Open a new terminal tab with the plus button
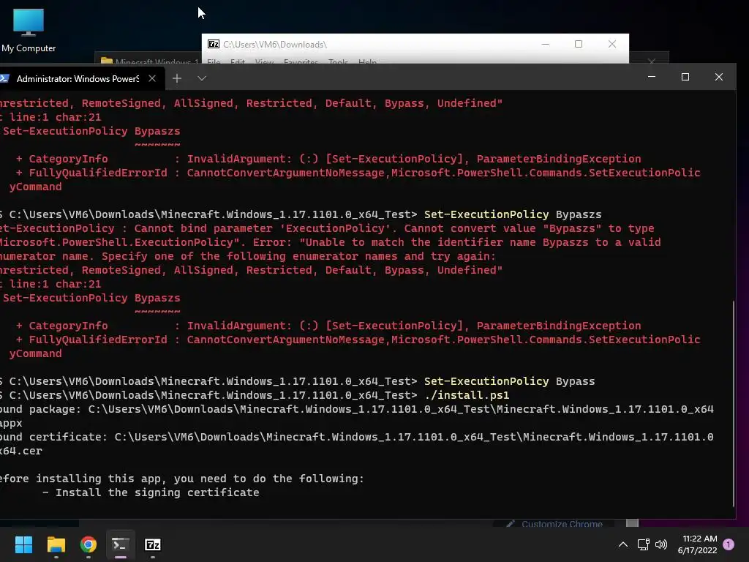 click(177, 78)
